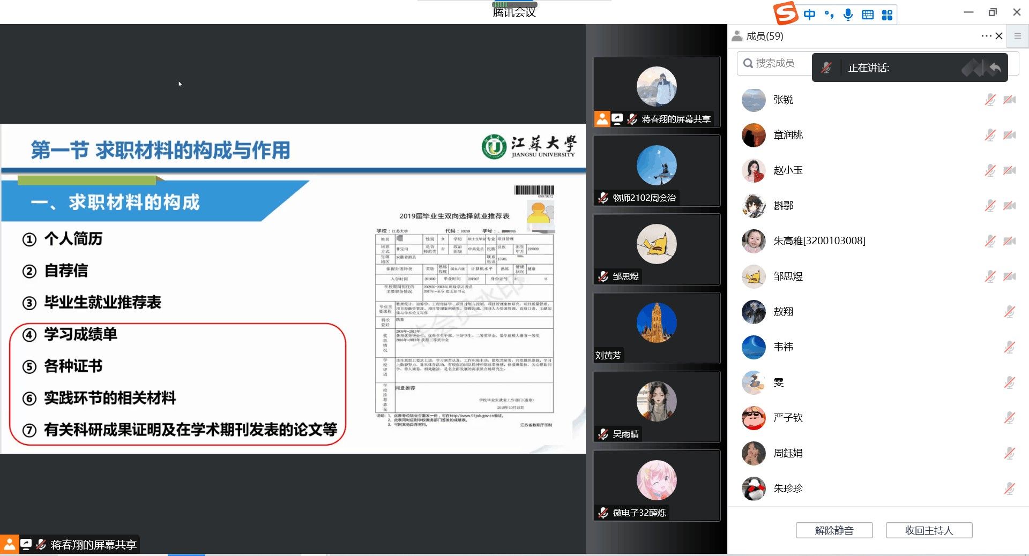Toggle camera for 章润桃
This screenshot has width=1029, height=556.
click(x=1010, y=135)
